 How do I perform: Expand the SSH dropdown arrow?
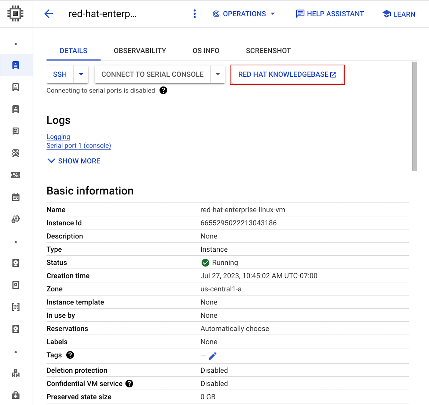81,74
